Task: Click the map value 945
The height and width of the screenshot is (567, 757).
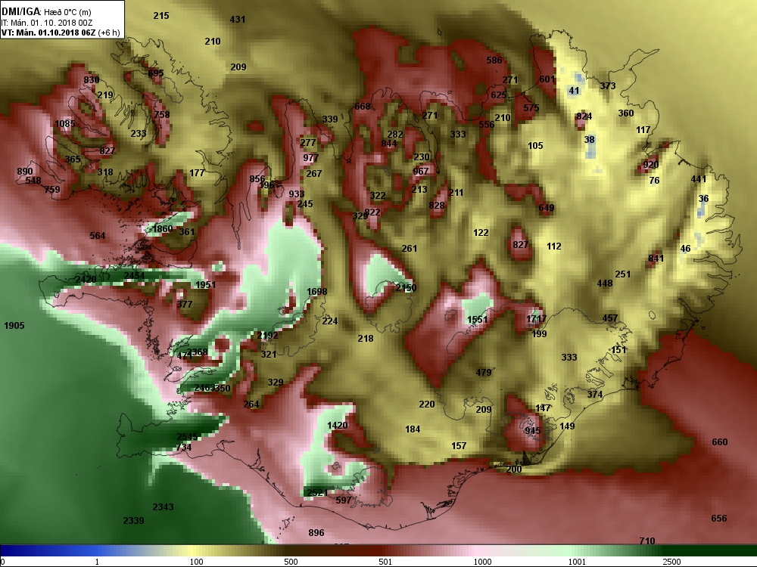Action: coord(532,431)
